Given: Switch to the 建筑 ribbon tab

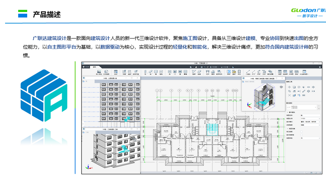Looking at the screenshot, I should (94, 67).
